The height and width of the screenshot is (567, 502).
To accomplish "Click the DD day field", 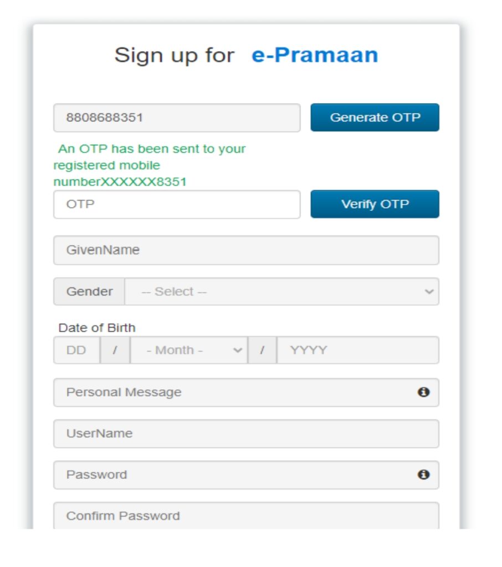I will pos(78,349).
